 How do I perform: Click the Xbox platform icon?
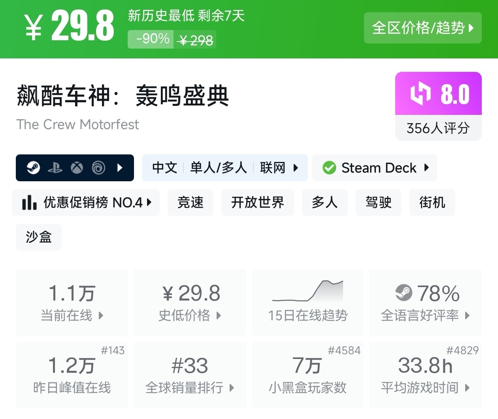point(77,168)
